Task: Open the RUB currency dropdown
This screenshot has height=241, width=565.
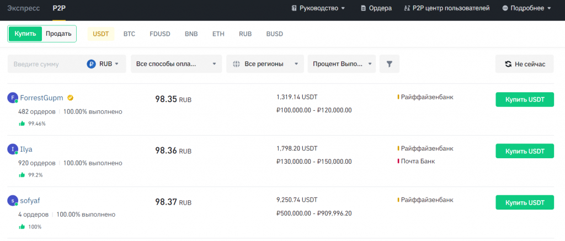Action: point(103,64)
